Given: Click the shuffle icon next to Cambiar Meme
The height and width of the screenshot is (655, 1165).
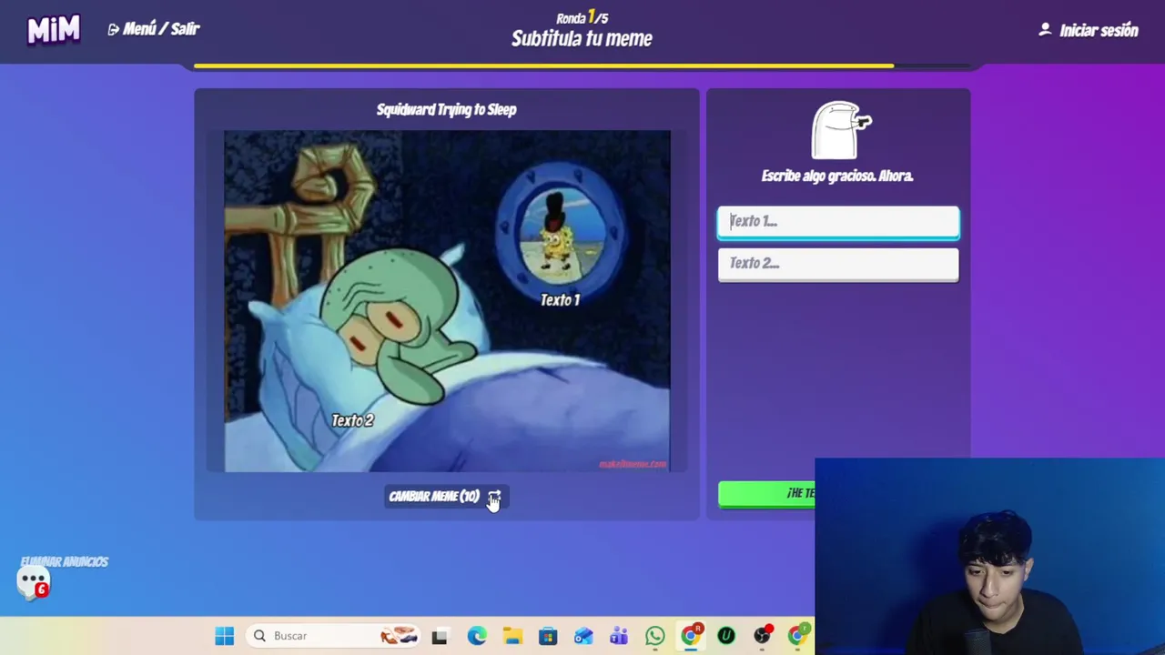Looking at the screenshot, I should point(494,497).
